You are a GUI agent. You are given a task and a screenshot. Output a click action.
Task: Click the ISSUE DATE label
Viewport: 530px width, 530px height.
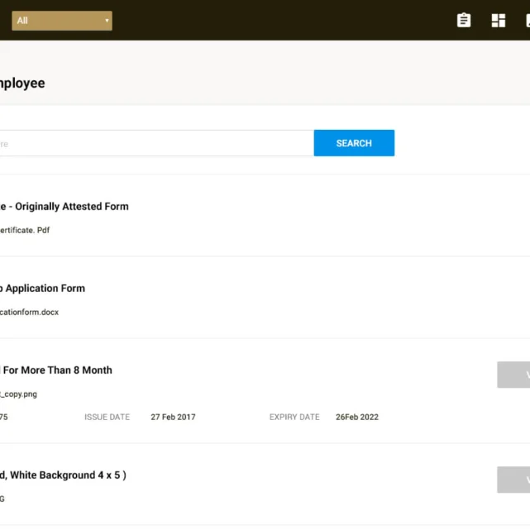107,418
